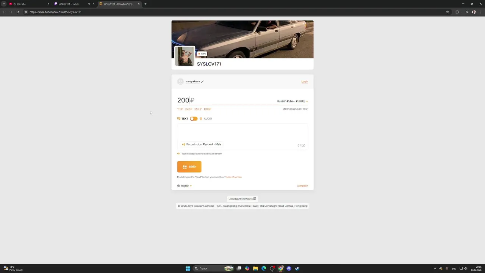The image size is (485, 273).
Task: Bookmark this page with the star icon
Action: (447, 12)
